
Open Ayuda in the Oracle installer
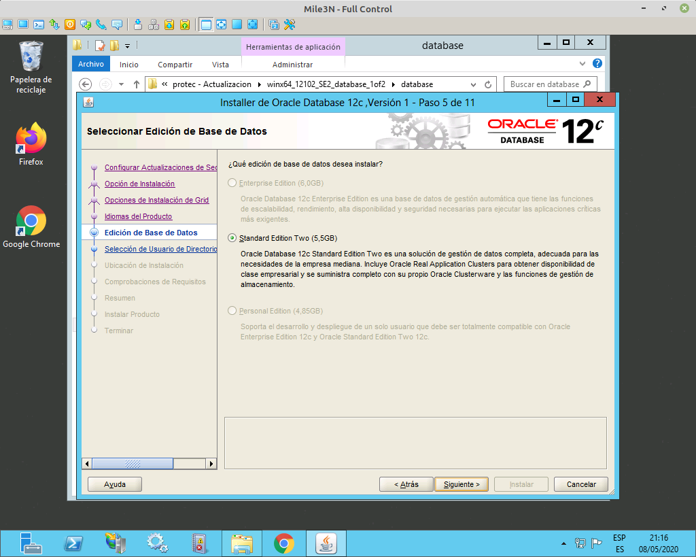114,484
